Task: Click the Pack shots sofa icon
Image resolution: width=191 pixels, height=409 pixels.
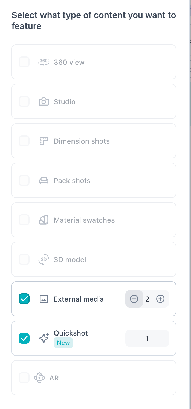Action: click(44, 181)
